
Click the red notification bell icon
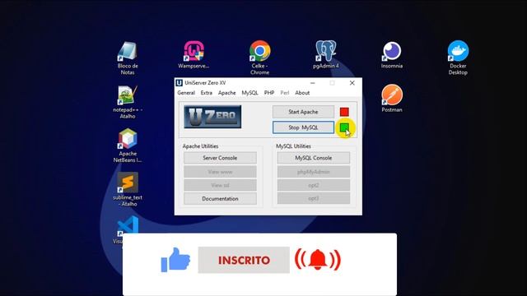pos(318,260)
